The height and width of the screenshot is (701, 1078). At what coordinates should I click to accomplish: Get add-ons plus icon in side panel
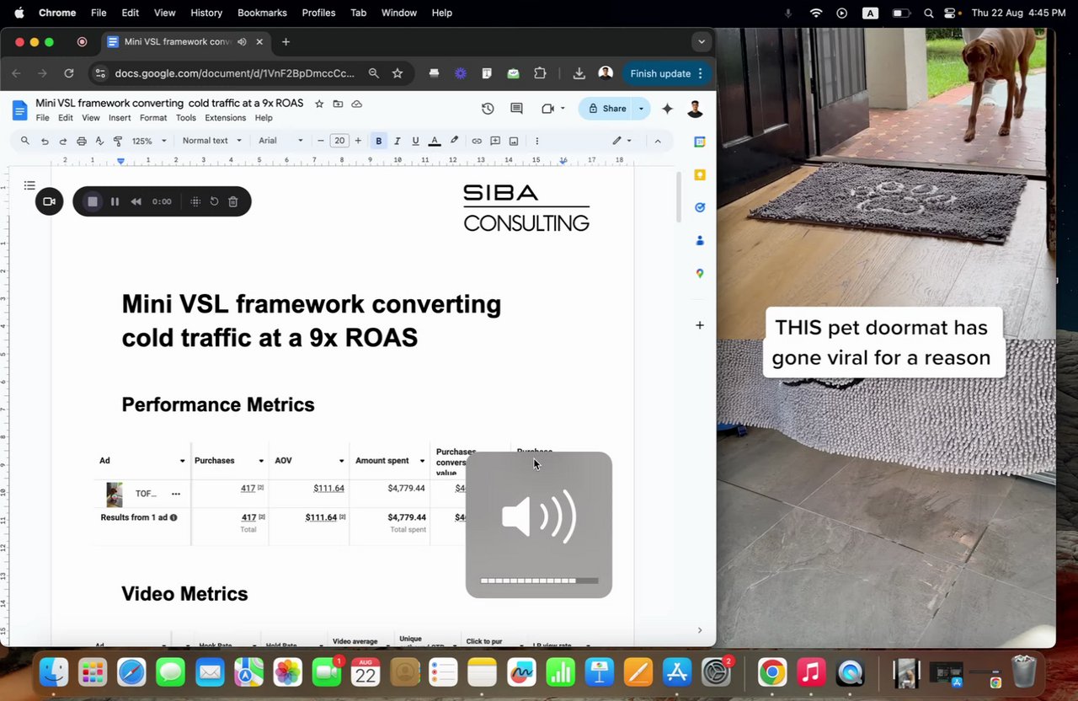tap(699, 325)
